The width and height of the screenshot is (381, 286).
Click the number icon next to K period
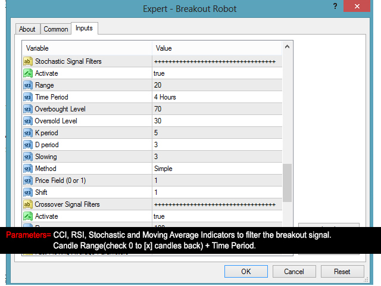click(x=28, y=133)
